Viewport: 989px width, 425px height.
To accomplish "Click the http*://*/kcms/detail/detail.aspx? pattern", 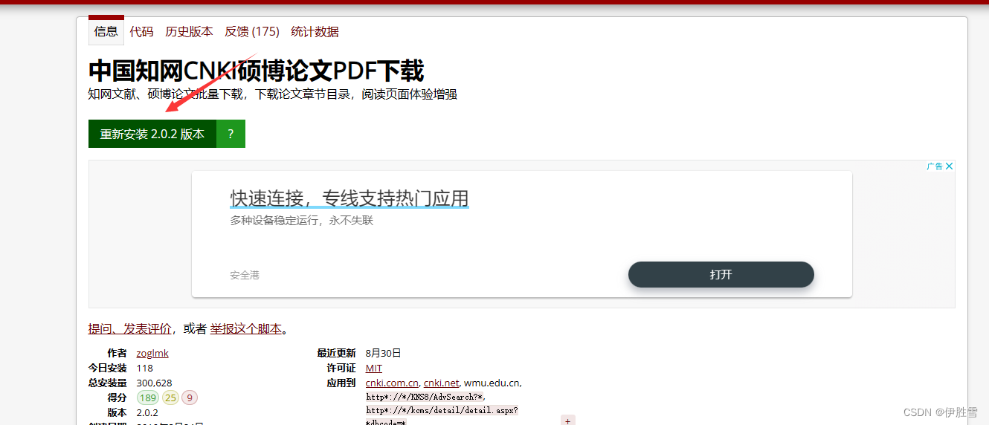I will tap(442, 410).
